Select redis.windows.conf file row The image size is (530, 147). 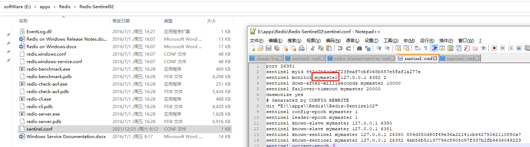[x=125, y=54]
